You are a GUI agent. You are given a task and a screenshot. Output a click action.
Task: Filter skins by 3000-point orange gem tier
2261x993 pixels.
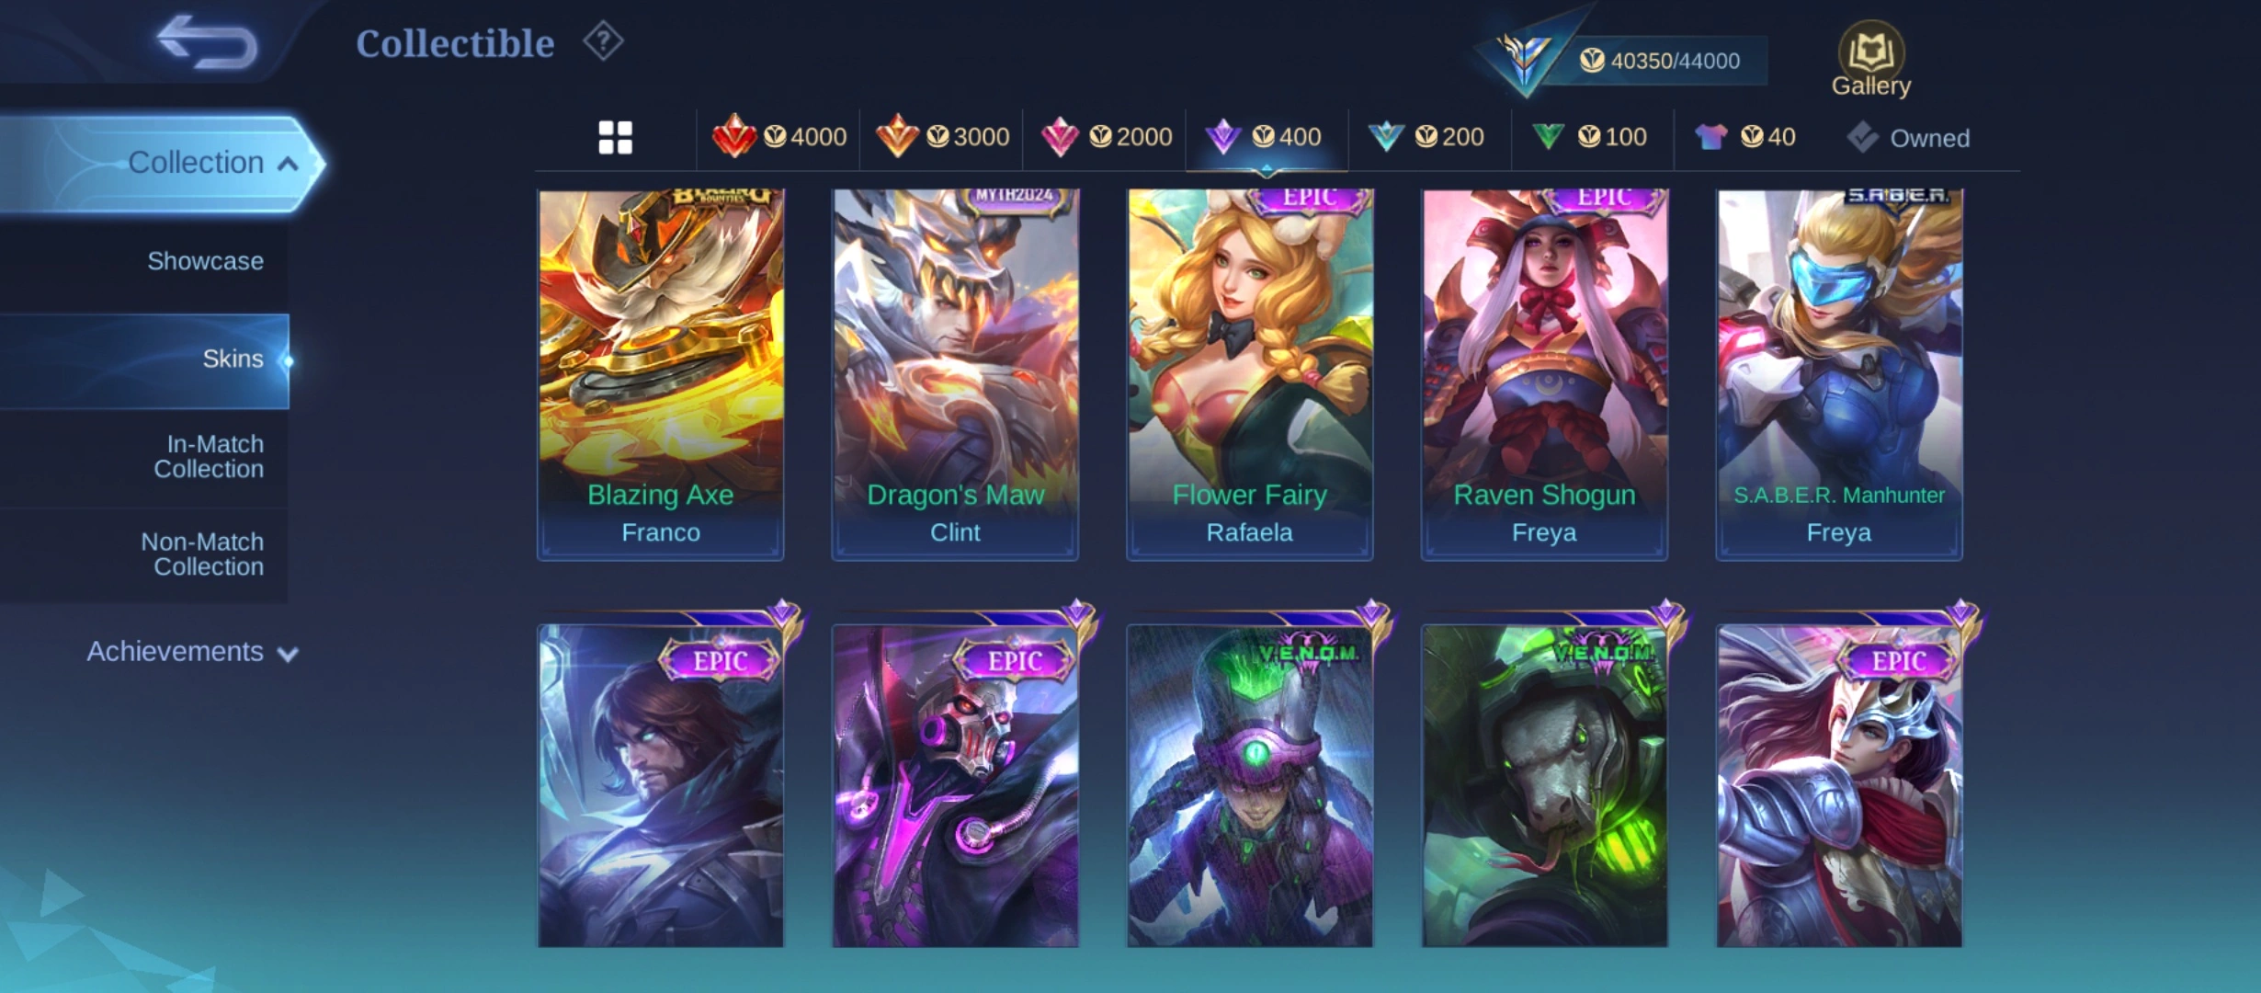942,137
